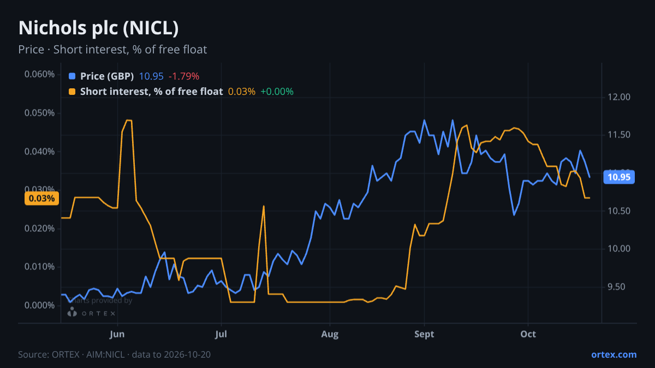Image resolution: width=655 pixels, height=368 pixels.
Task: Click the 0.040% left axis label
Action: click(x=40, y=151)
